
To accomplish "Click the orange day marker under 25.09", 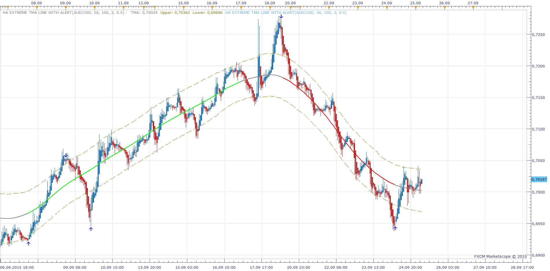I will point(416,8).
